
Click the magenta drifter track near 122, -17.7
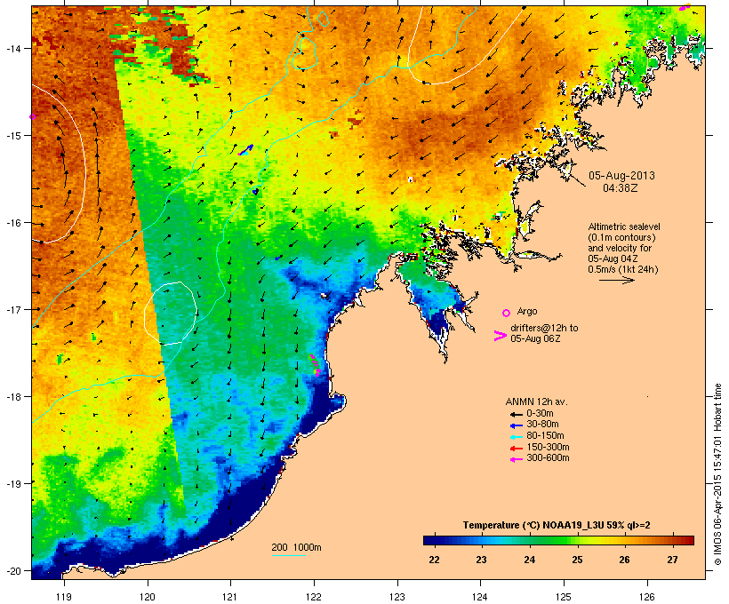click(316, 364)
